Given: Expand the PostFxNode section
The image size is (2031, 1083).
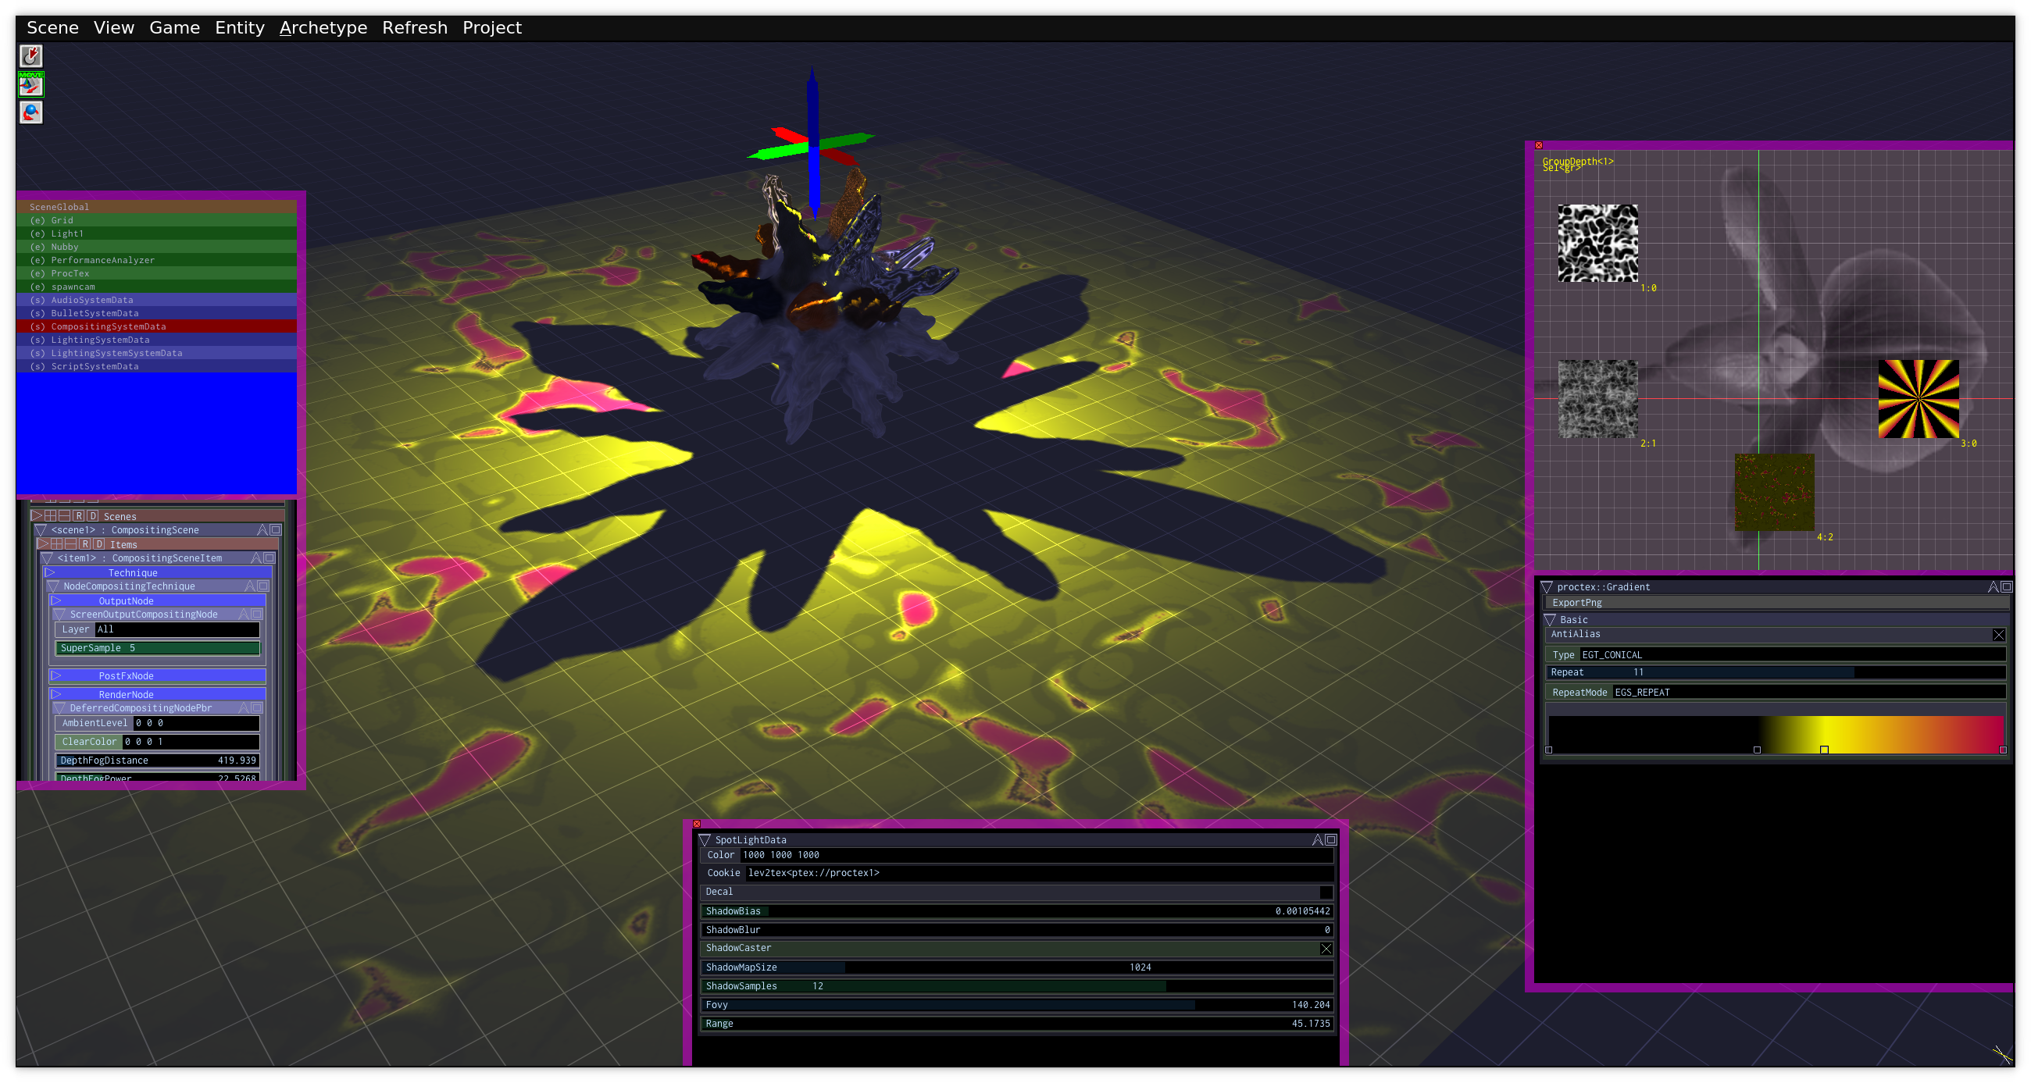Looking at the screenshot, I should pos(57,675).
